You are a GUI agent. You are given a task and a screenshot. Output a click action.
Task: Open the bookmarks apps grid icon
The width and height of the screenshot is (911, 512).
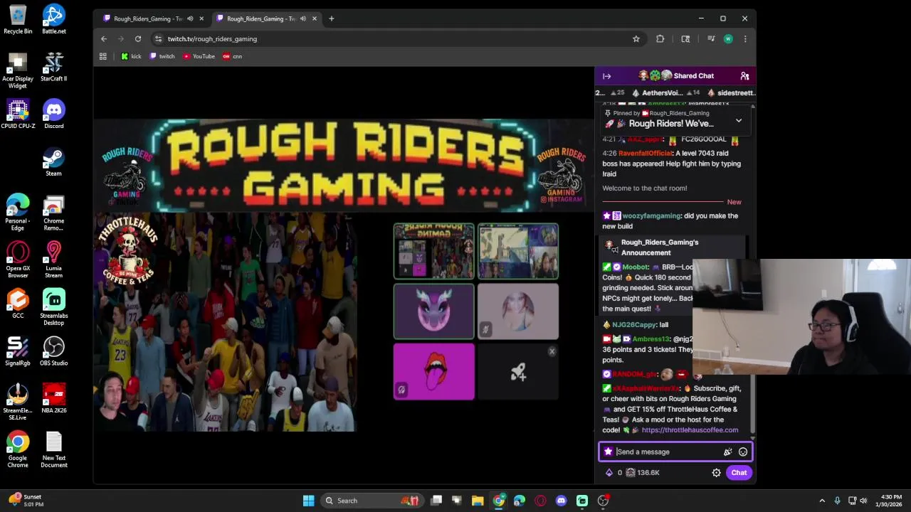[103, 56]
